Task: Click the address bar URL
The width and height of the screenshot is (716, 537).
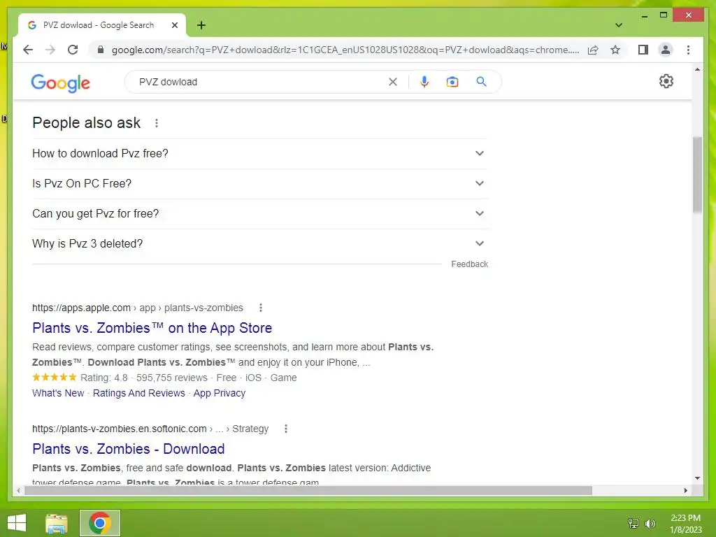Action: 345,50
